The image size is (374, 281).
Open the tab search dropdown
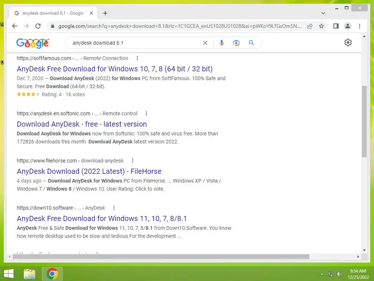(323, 13)
